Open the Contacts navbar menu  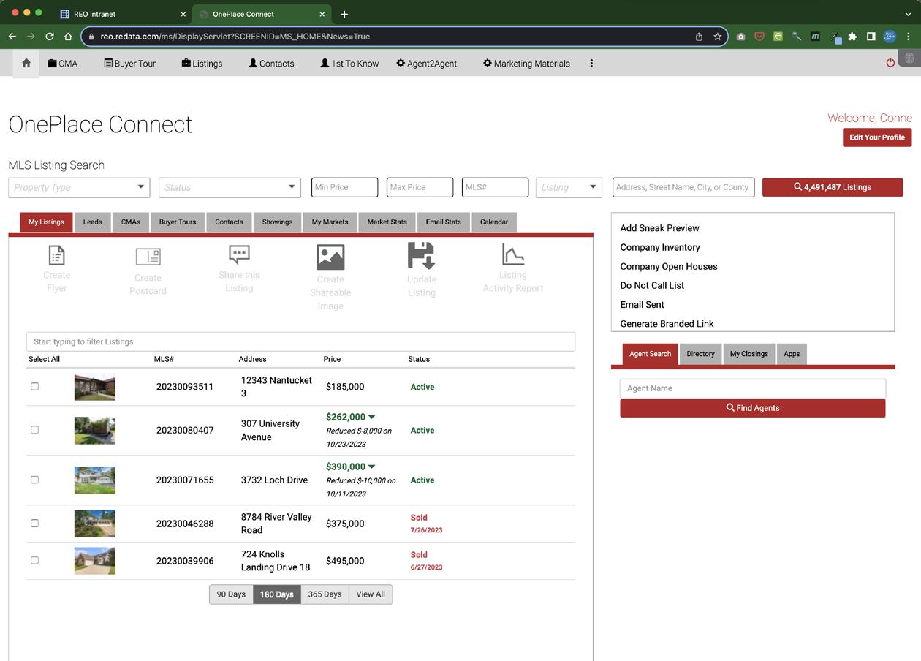[271, 64]
